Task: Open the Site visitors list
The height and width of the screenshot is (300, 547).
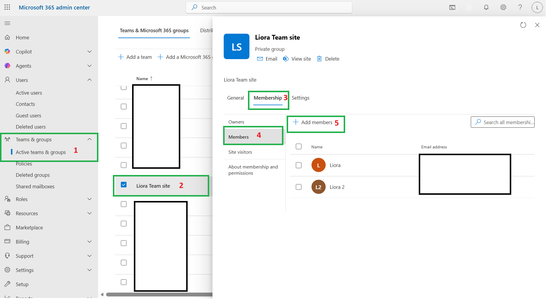Action: [x=240, y=152]
